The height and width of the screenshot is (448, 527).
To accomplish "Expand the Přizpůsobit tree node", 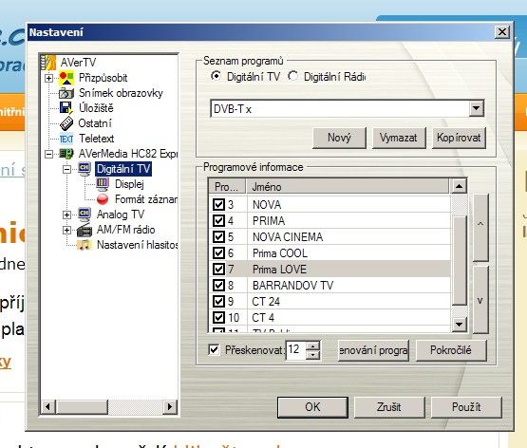I will [48, 78].
